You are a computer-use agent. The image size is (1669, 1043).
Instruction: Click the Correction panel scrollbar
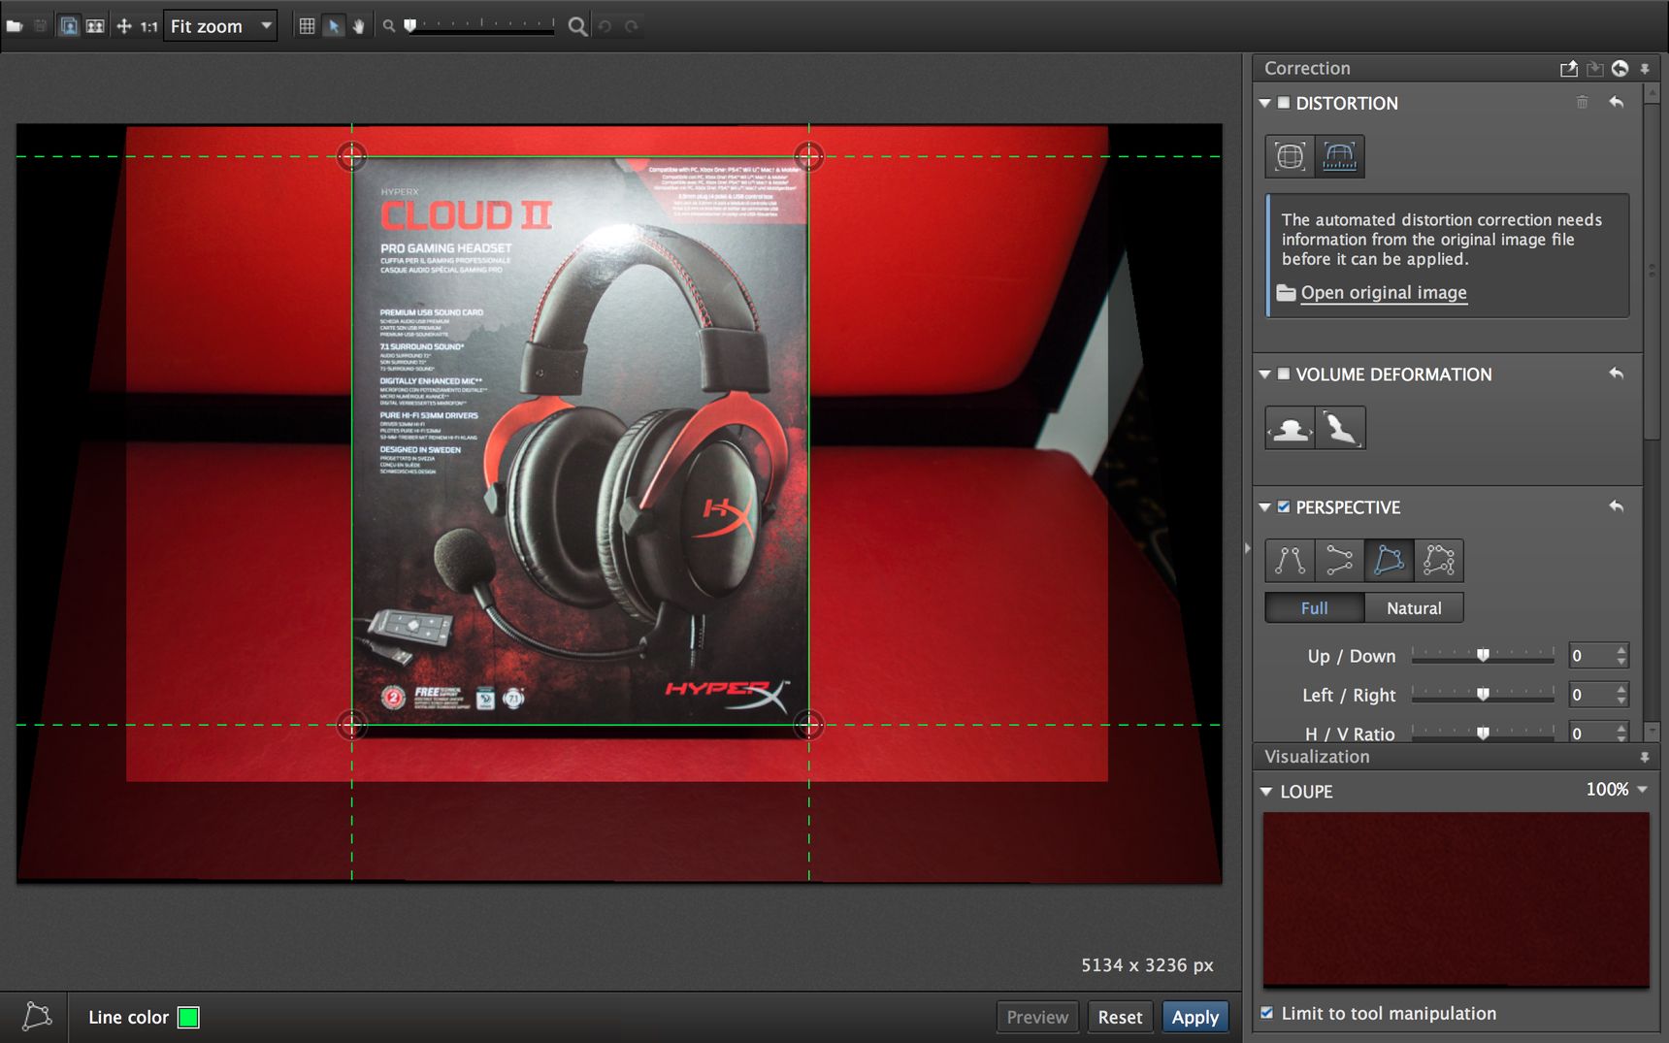click(x=1652, y=272)
